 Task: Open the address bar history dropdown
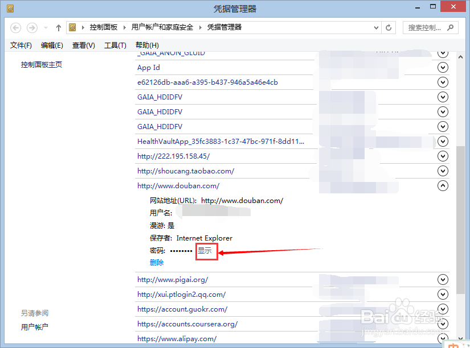tap(376, 28)
